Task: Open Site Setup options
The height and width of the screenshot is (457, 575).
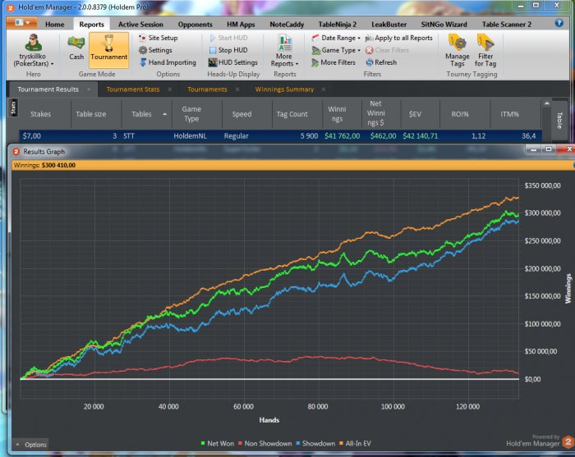Action: pos(158,38)
